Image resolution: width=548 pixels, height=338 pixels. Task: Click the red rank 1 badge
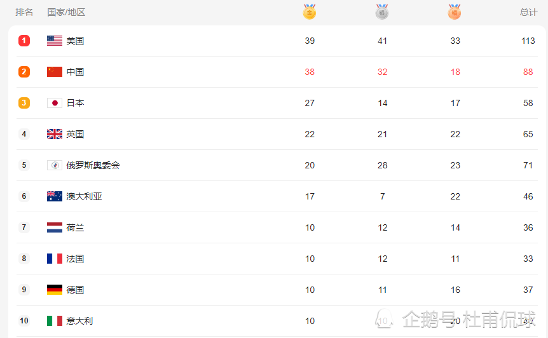pyautogui.click(x=24, y=41)
